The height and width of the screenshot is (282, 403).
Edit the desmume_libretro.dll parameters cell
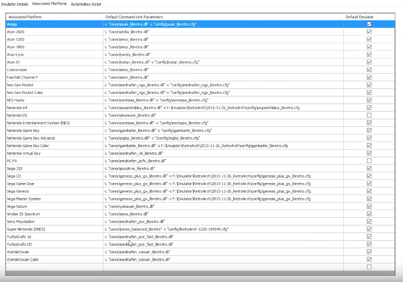[223, 115]
